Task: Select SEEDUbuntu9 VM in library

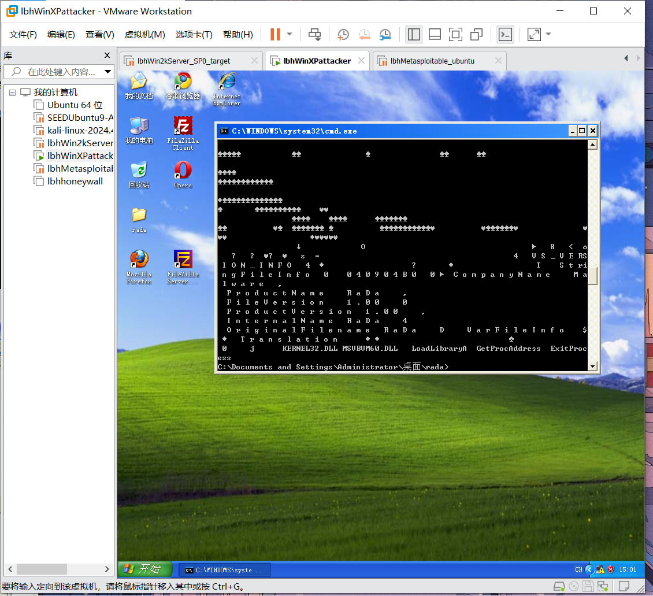Action: (73, 118)
